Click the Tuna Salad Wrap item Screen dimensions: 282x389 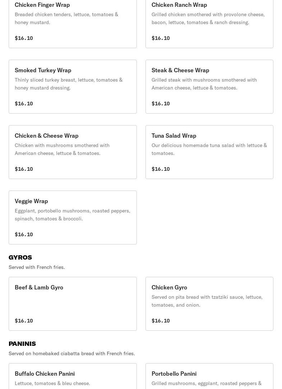tap(209, 152)
